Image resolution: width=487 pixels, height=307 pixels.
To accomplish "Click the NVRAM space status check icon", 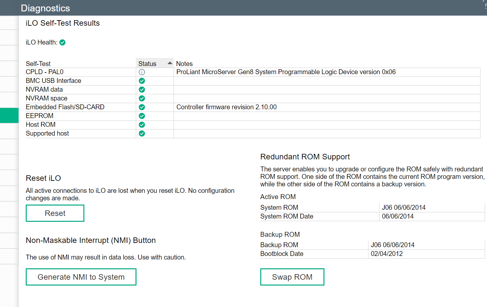I will pyautogui.click(x=142, y=98).
